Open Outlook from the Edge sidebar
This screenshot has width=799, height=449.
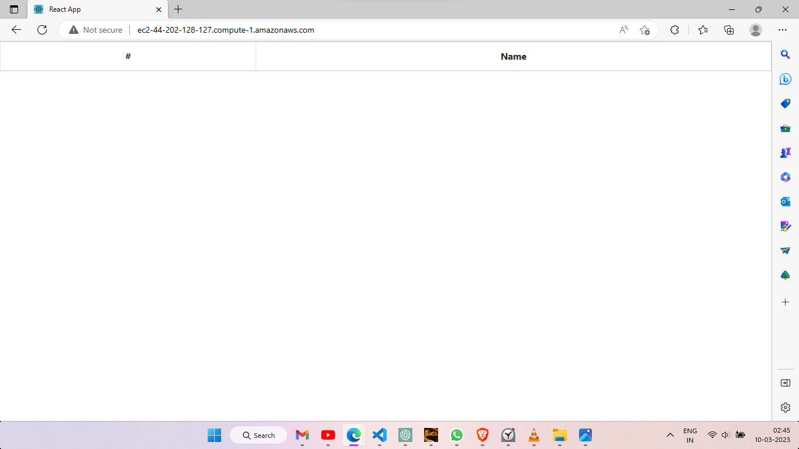pyautogui.click(x=786, y=201)
